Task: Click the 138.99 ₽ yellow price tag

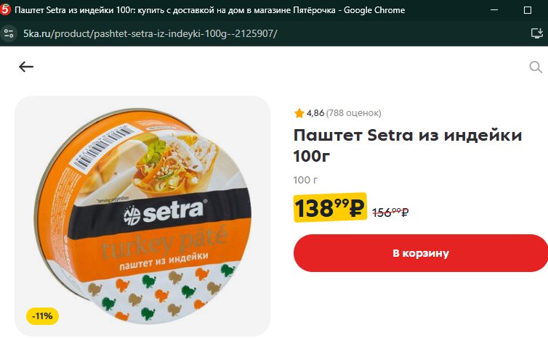Action: [x=330, y=207]
